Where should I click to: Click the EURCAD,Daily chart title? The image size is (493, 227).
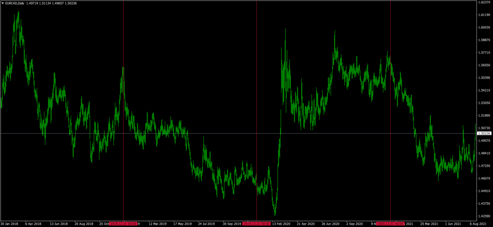(15, 3)
